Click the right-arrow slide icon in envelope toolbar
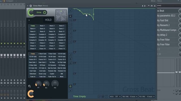 pyautogui.click(x=70, y=59)
